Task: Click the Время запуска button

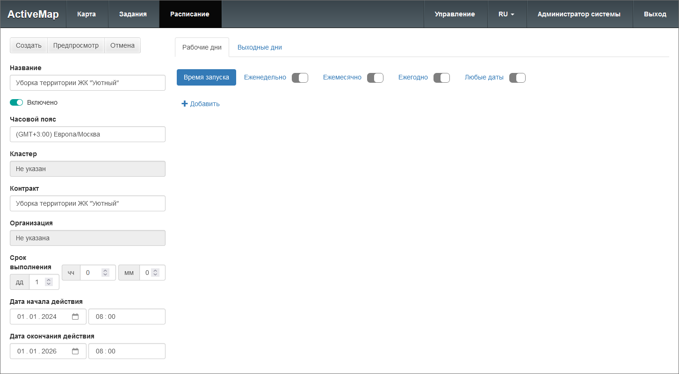Action: pyautogui.click(x=206, y=77)
